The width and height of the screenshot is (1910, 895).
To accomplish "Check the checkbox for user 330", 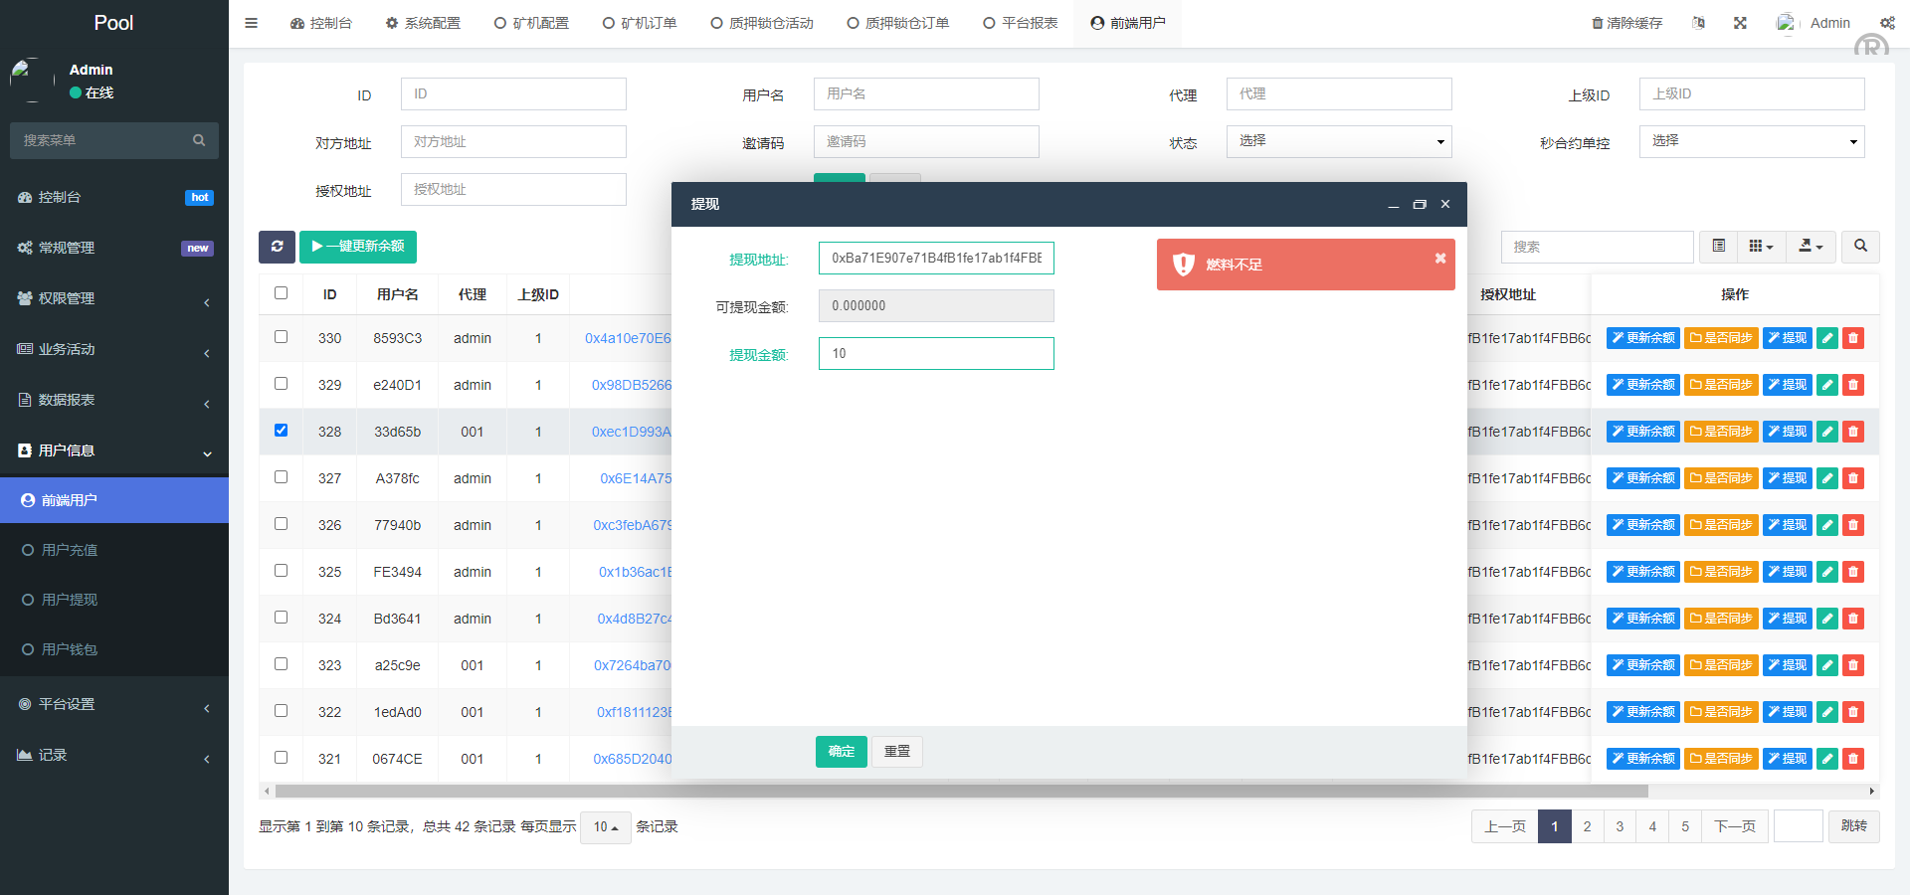I will click(282, 337).
